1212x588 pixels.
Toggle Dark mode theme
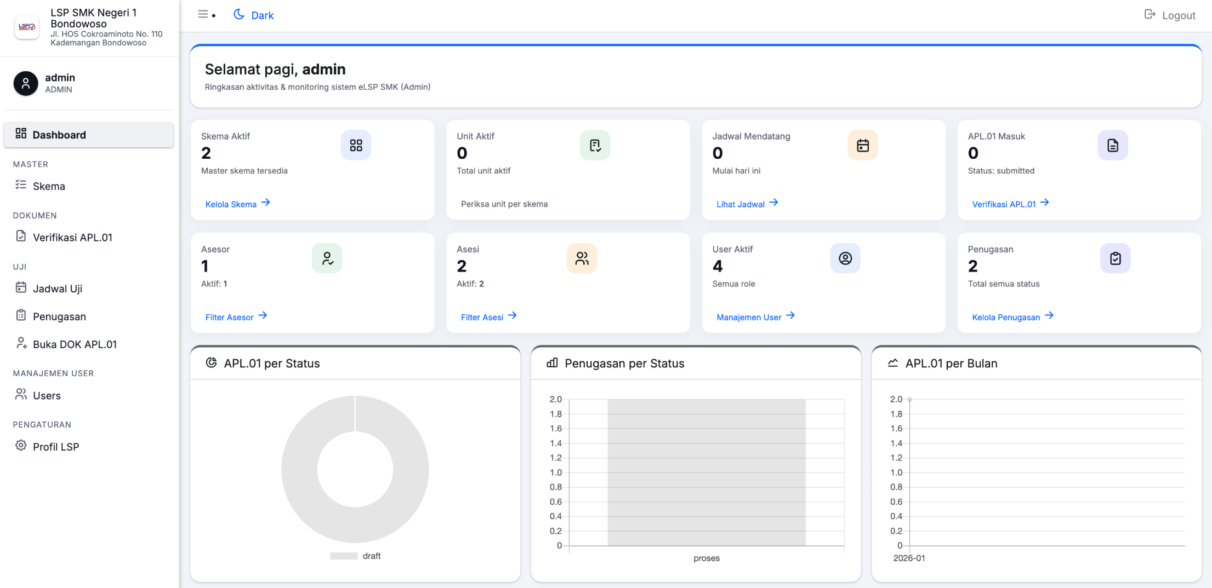pyautogui.click(x=254, y=15)
